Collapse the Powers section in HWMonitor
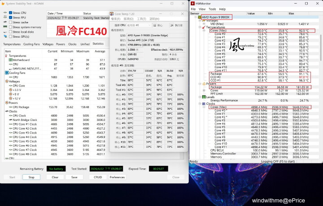 click(200, 84)
